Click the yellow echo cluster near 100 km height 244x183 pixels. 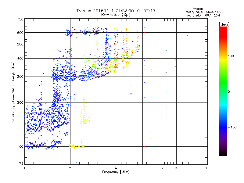pos(77,146)
